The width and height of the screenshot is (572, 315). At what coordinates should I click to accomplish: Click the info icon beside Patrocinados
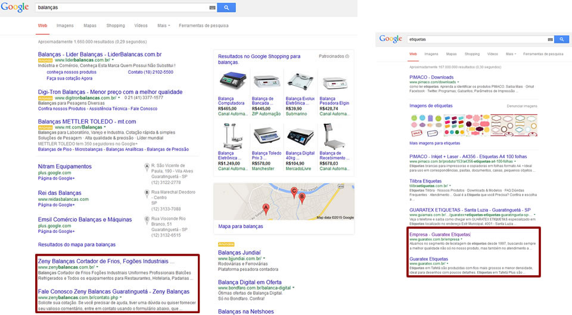347,56
